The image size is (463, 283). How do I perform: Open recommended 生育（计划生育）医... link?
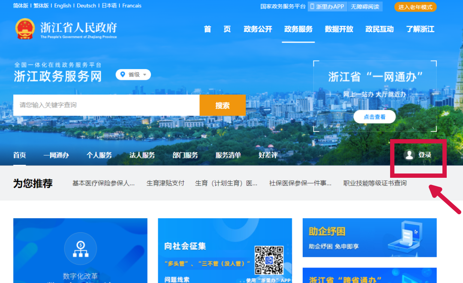pos(226,183)
